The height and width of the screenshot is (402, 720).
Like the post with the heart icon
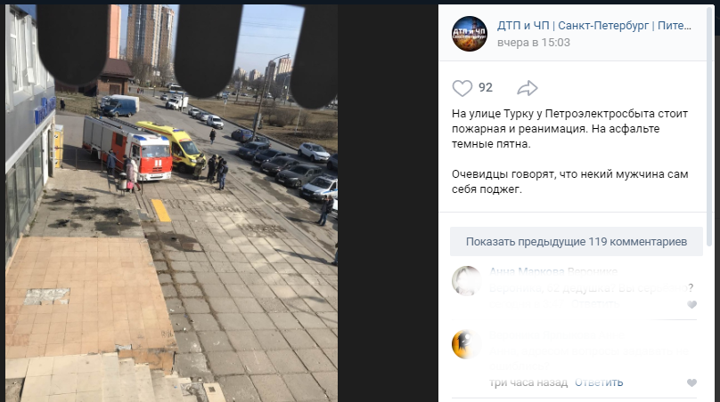[462, 88]
